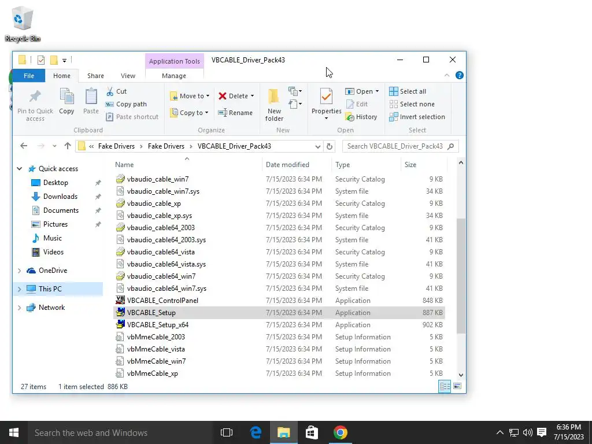Open Microsoft Edge from taskbar
The height and width of the screenshot is (444, 592).
click(256, 432)
